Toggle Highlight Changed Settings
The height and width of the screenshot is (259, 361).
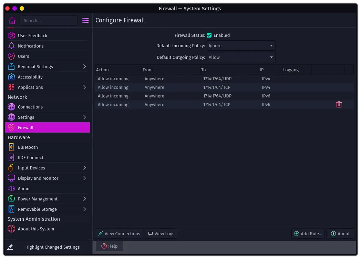[x=48, y=247]
